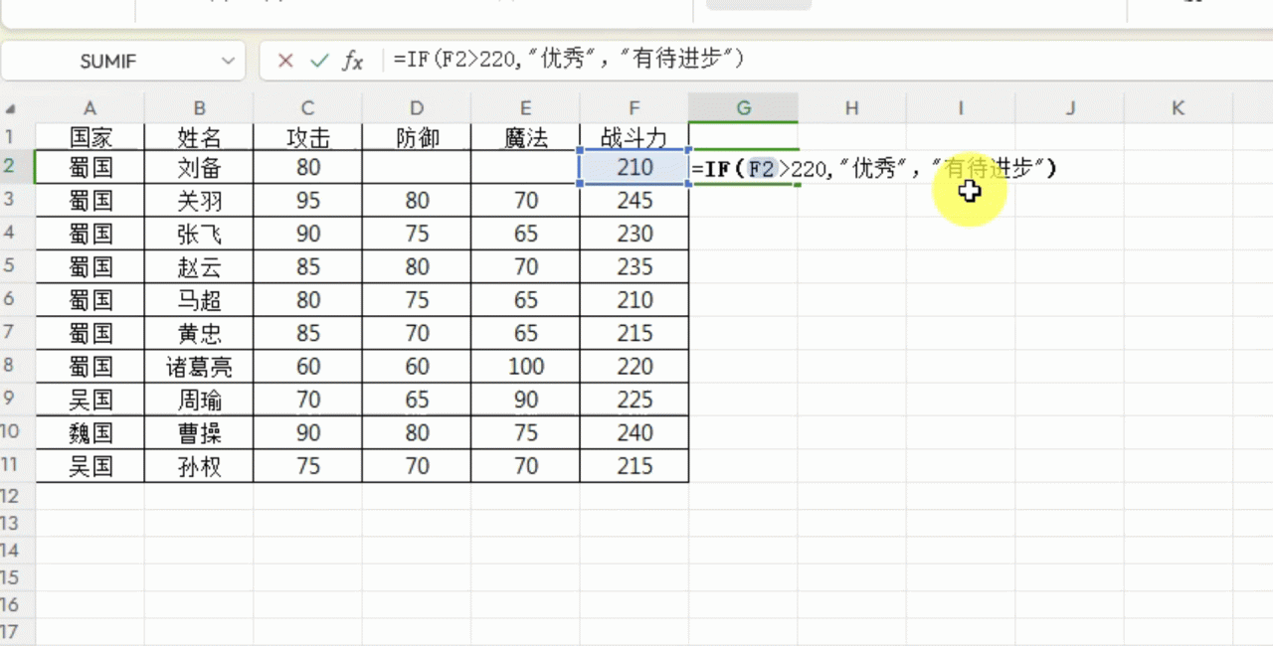Click the 国家 header cell
This screenshot has height=646, width=1273.
90,137
